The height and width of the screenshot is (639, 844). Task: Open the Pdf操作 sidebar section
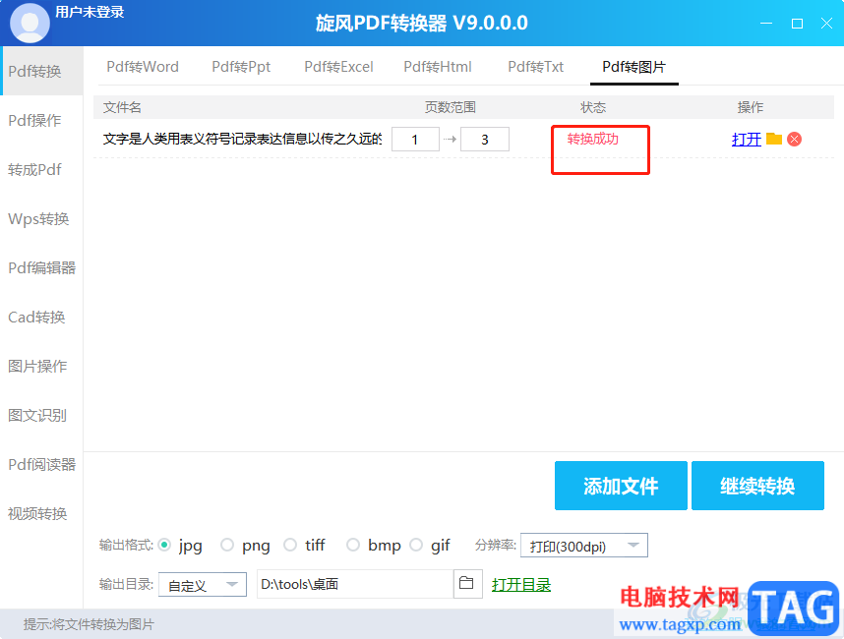(x=41, y=121)
